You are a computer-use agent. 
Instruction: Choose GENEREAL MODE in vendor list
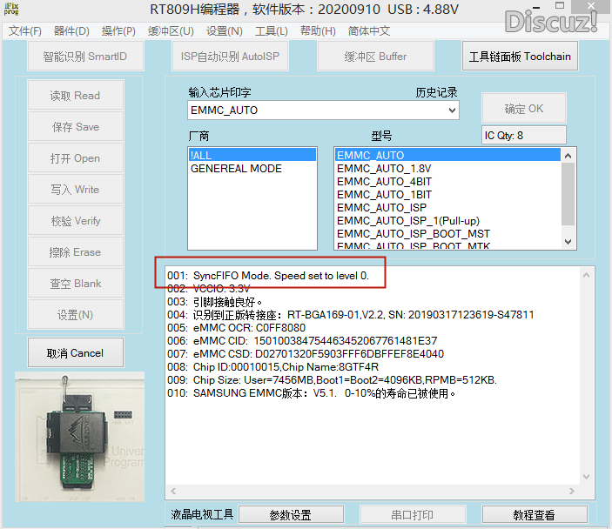click(236, 169)
